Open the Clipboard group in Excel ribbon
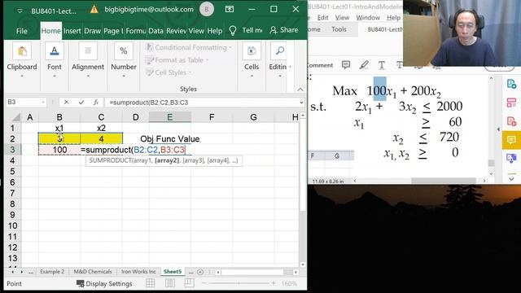 [22, 61]
